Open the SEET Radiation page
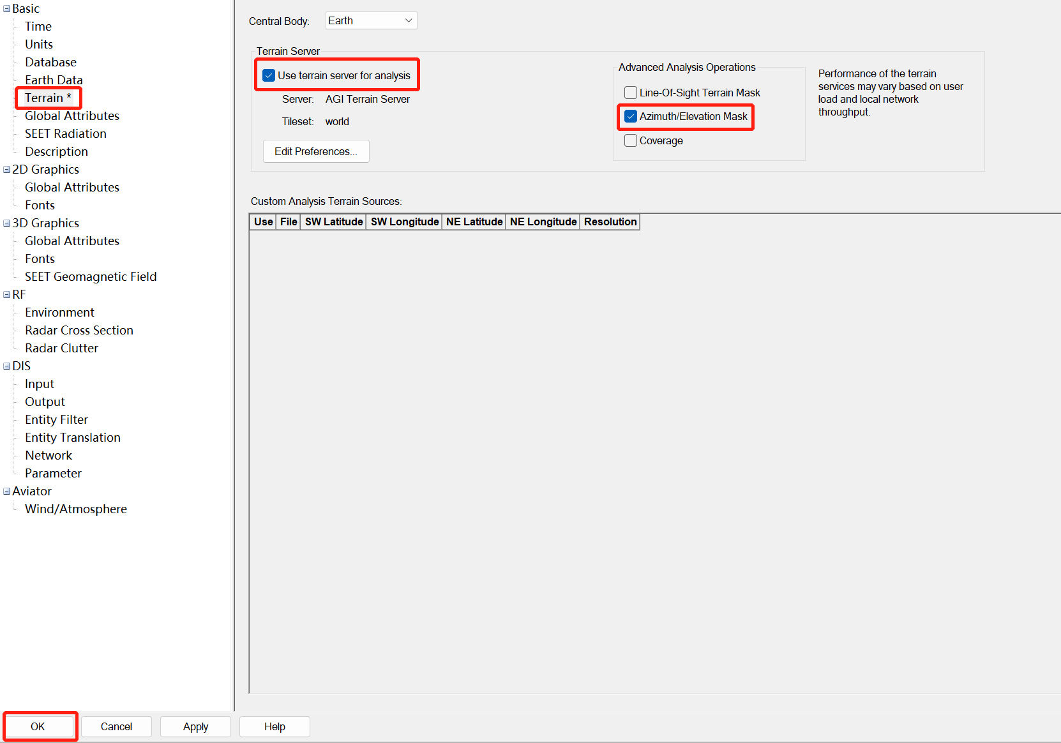Viewport: 1061px width, 743px height. pos(66,133)
